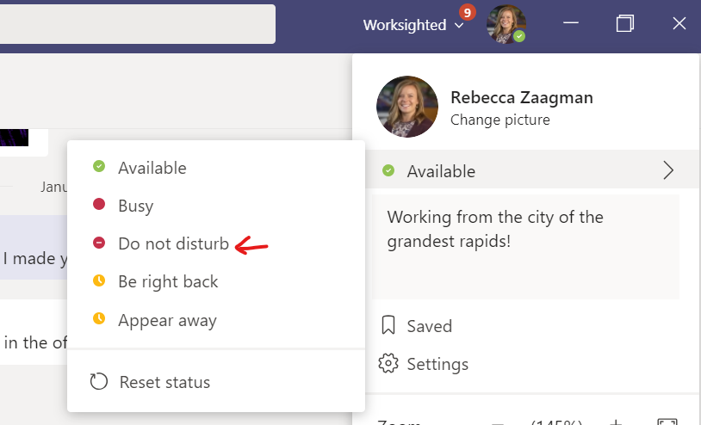The width and height of the screenshot is (701, 425).
Task: Click the Rebecca Zaagman name text
Action: coord(522,98)
